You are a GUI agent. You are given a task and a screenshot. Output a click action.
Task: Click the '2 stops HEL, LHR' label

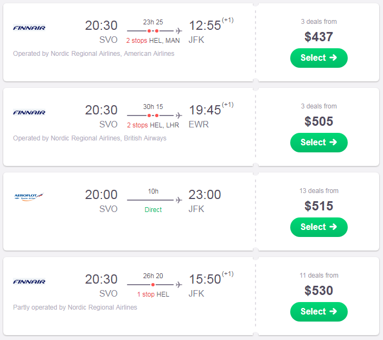(153, 125)
